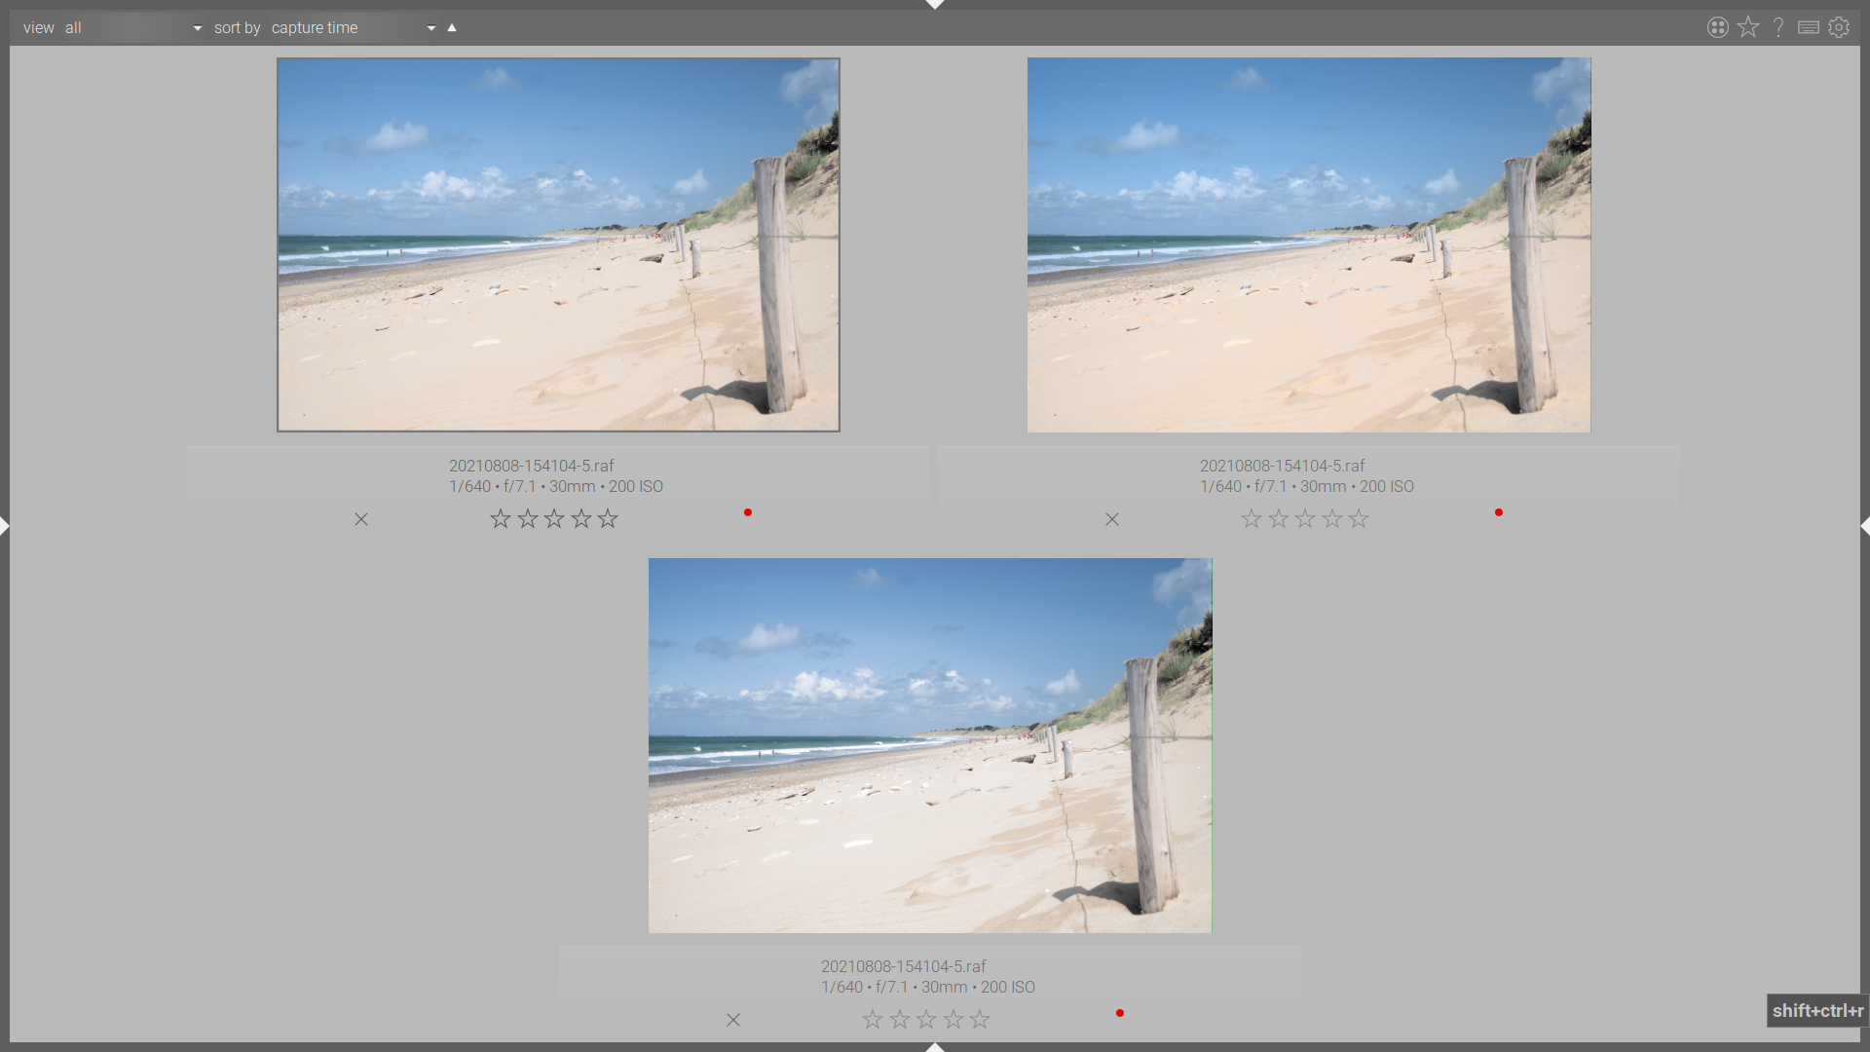Set third star rating on top-left image
The width and height of the screenshot is (1870, 1052).
click(554, 519)
